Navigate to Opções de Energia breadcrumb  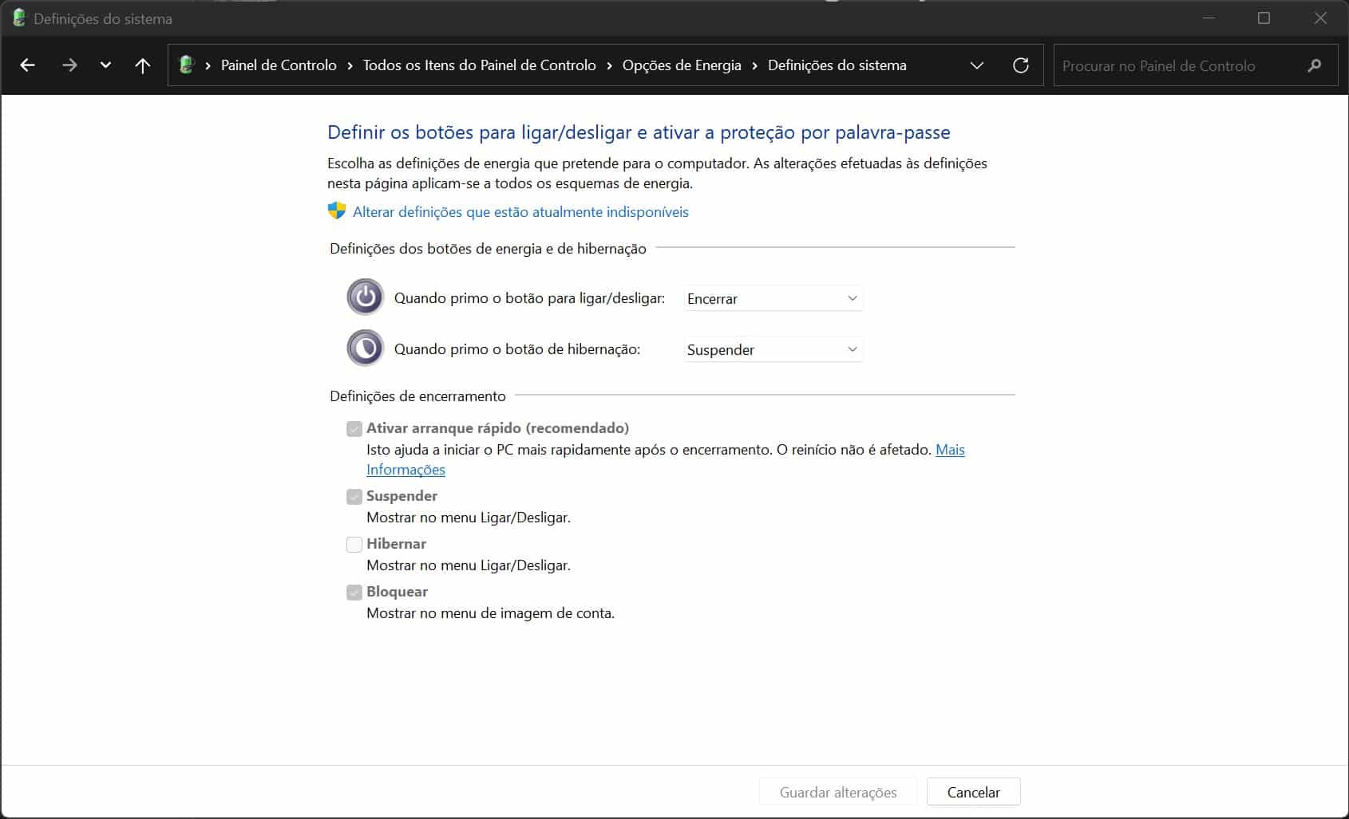(x=681, y=65)
